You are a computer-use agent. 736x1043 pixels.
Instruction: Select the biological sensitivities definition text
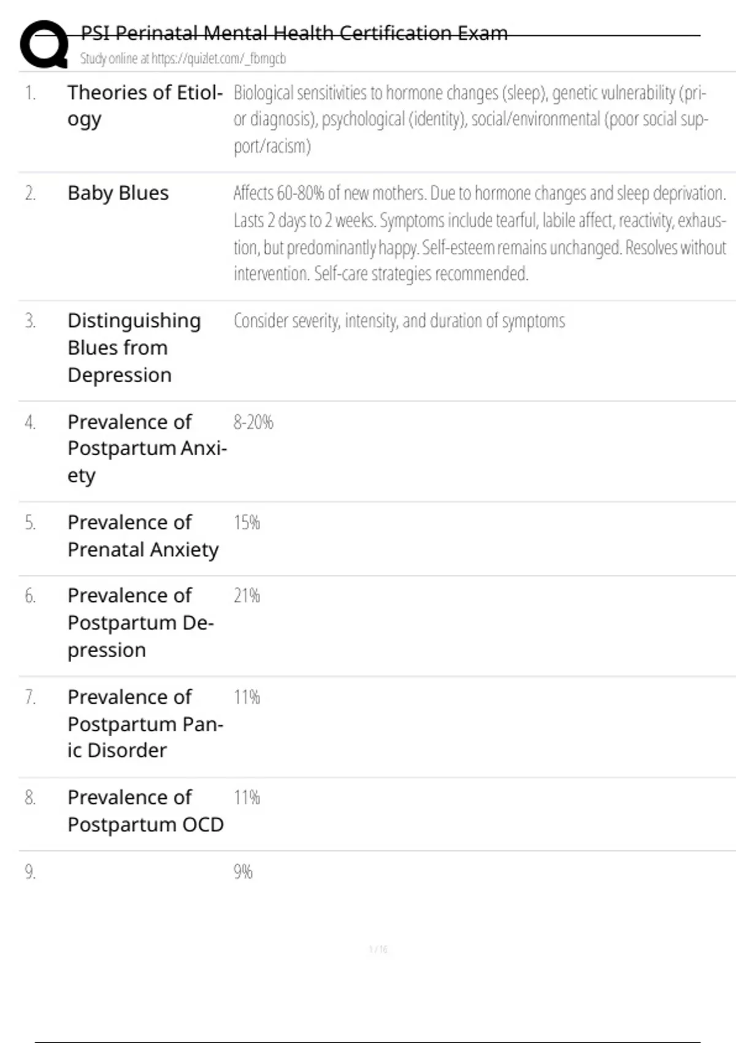[470, 120]
